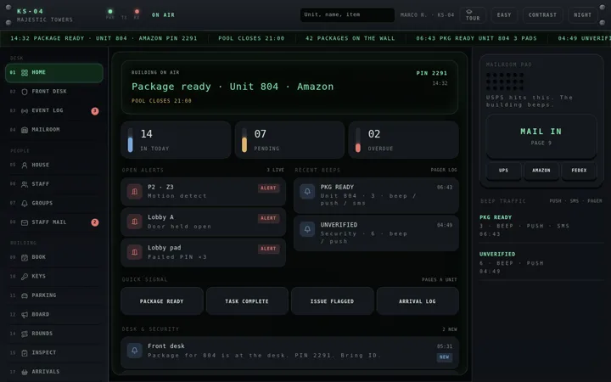Click the 02 OVERDUE gauge bar
Screen dimensions: 611x382
(358, 140)
